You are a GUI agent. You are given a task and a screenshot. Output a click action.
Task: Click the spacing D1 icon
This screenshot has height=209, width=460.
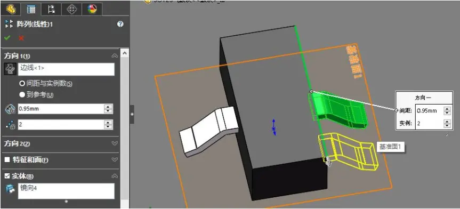(x=10, y=109)
